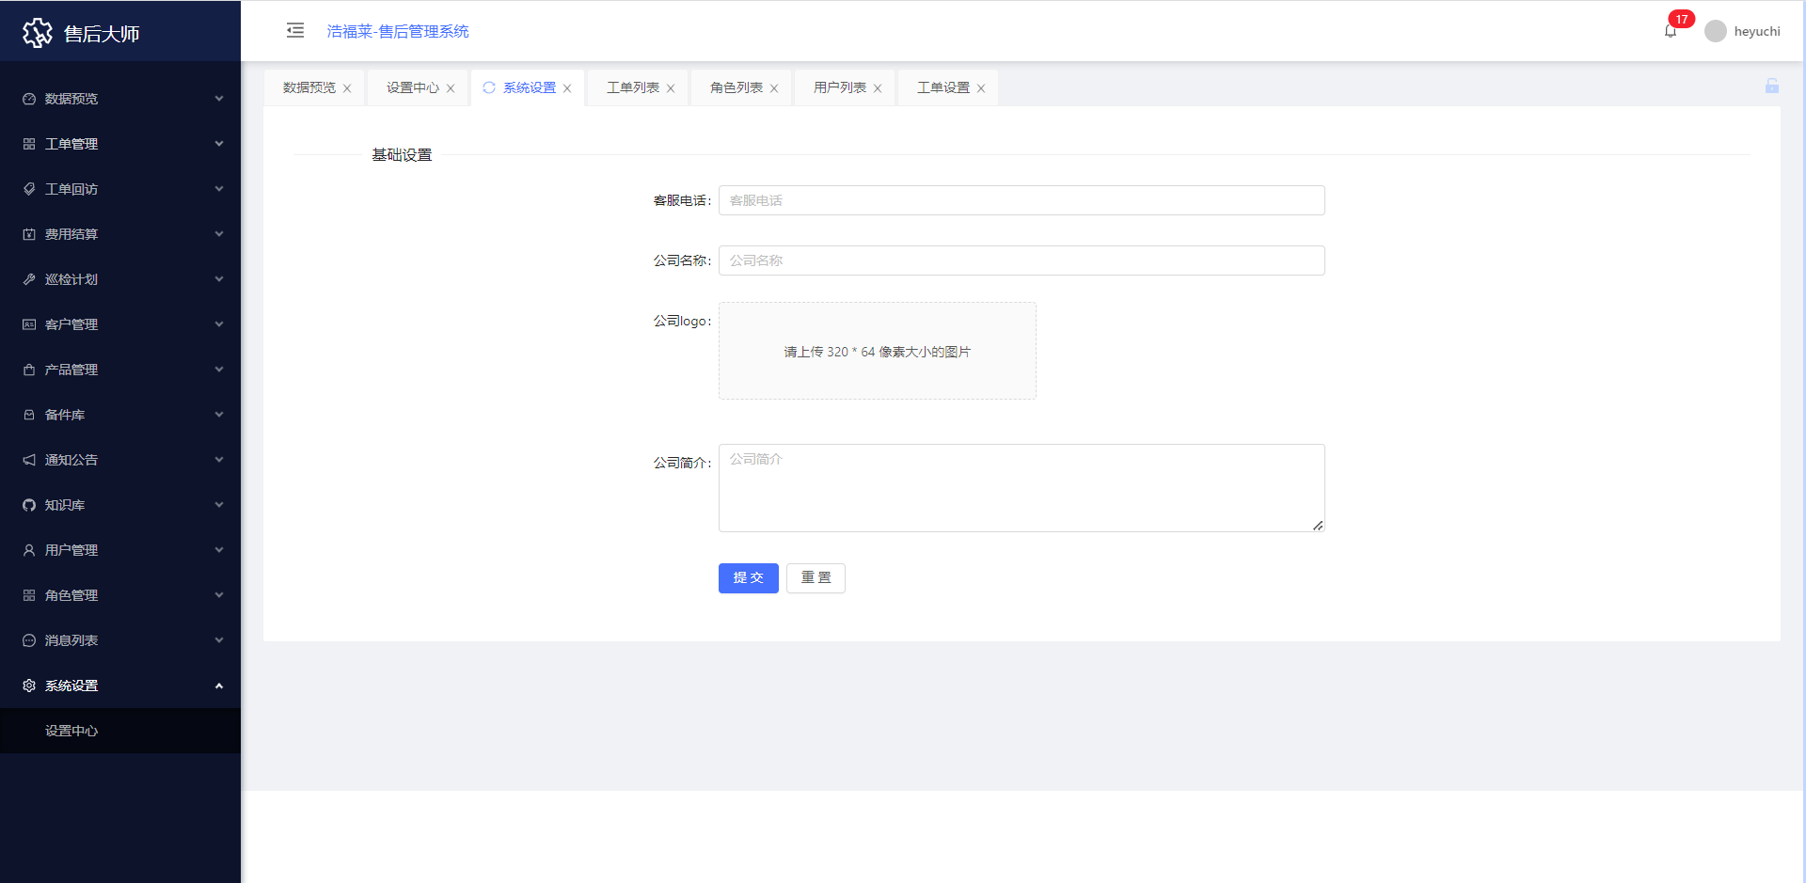
Task: Click the refresh icon on 系统设置 tab
Action: 489,87
